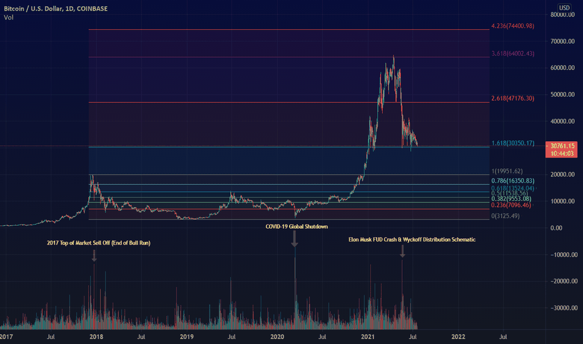Screen dimensions: 583x344
Task: Click the 2019 label on the time axis
Action: (186, 337)
